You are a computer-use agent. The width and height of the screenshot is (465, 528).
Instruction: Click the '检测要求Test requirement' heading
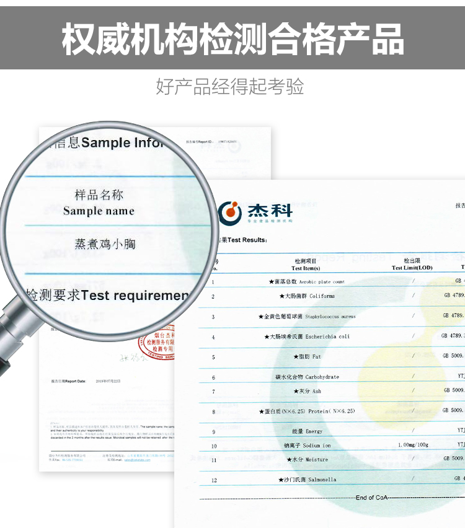[108, 296]
